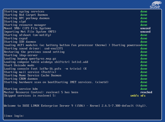This screenshot has width=165, height=122.
Task: Click the yellow 'smbfs' skipped service
Action: (134, 96)
